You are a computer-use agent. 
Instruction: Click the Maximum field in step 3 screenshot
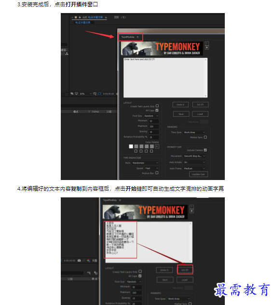(154, 126)
